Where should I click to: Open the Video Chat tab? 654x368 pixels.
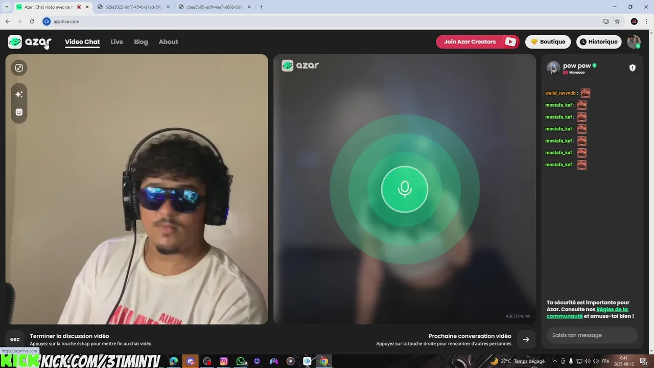tap(82, 42)
